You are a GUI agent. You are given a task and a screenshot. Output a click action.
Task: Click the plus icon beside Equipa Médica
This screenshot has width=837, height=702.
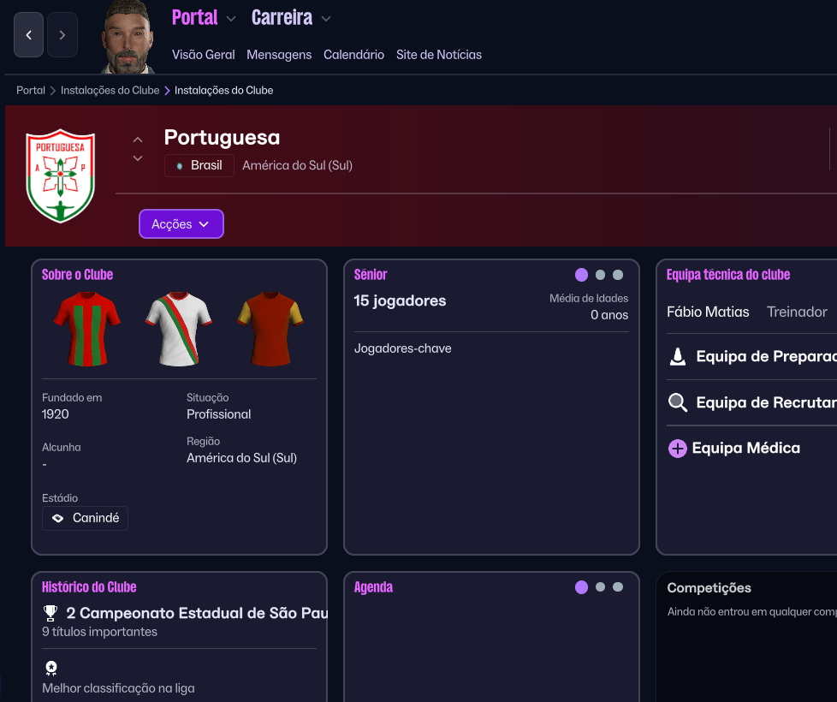coord(678,448)
